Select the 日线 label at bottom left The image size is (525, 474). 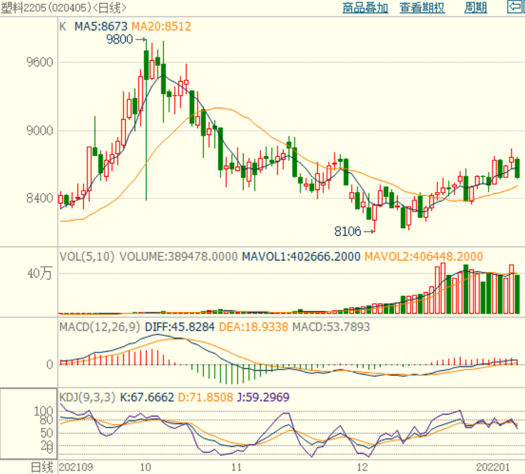pyautogui.click(x=42, y=467)
